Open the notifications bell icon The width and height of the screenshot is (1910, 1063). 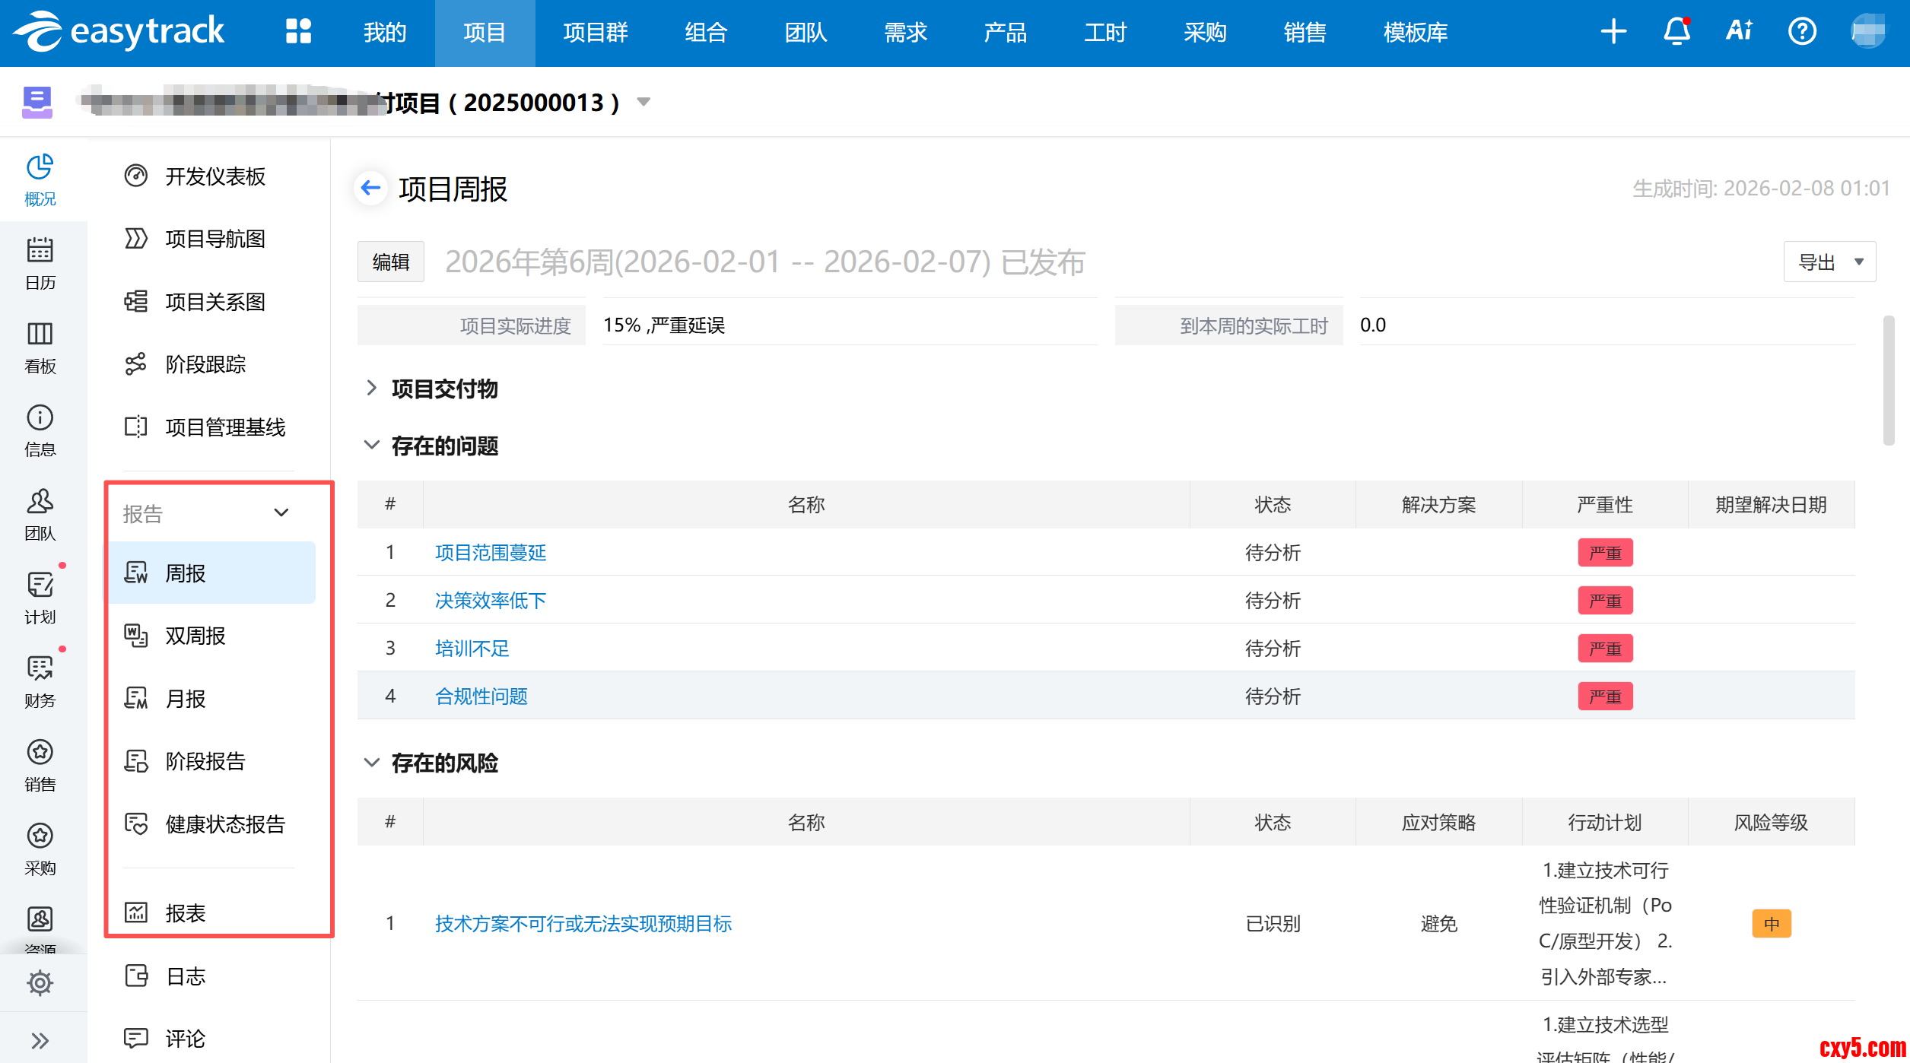(x=1676, y=32)
